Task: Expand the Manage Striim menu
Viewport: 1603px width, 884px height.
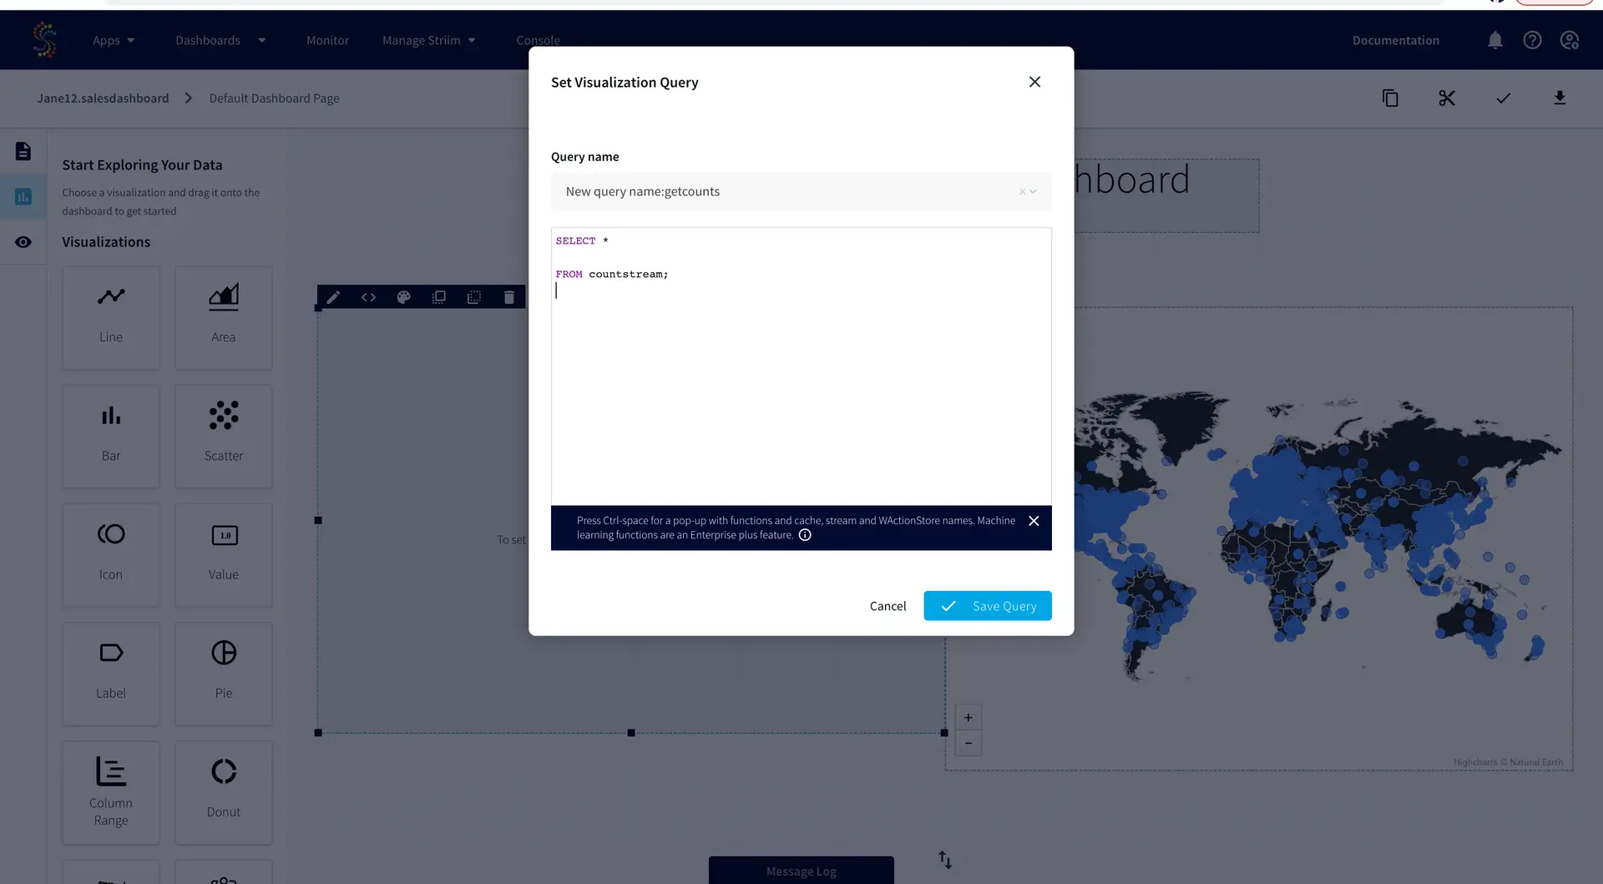Action: (x=428, y=40)
